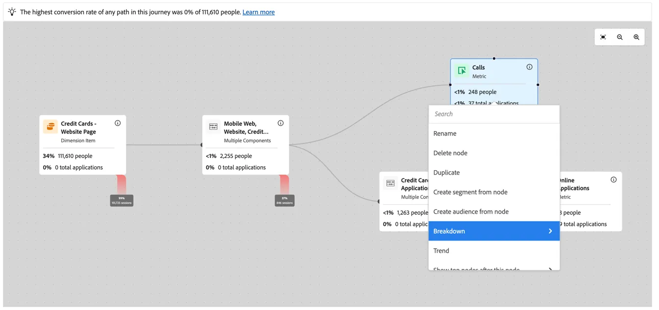Choose Rename from the context menu

[494, 133]
